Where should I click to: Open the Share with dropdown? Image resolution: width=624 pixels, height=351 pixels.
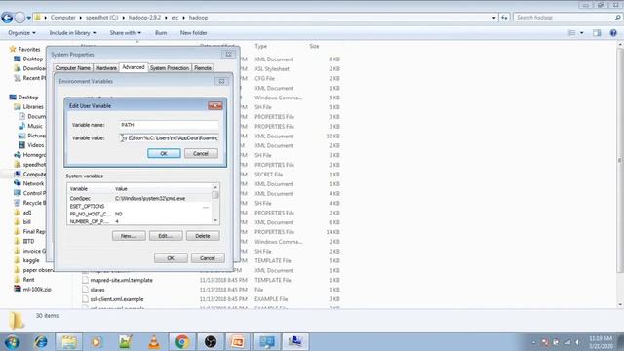[x=126, y=33]
